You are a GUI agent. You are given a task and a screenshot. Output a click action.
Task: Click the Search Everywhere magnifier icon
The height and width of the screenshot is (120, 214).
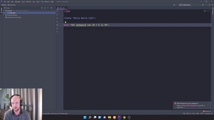210,5
